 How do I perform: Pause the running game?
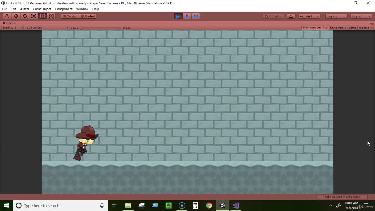(187, 16)
